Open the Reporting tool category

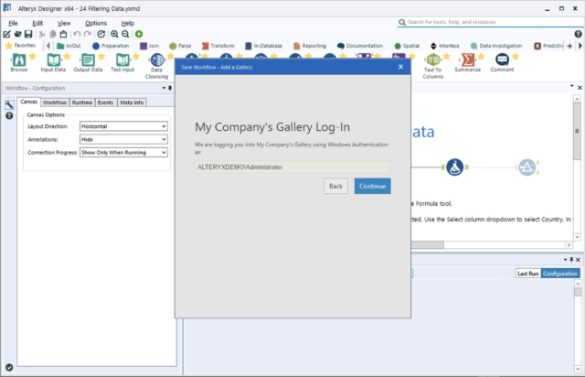[310, 46]
